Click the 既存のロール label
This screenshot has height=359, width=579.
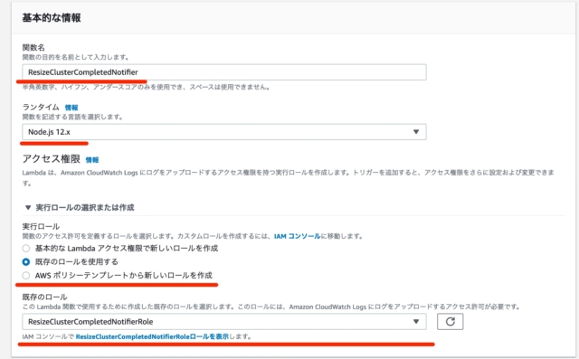pyautogui.click(x=44, y=297)
